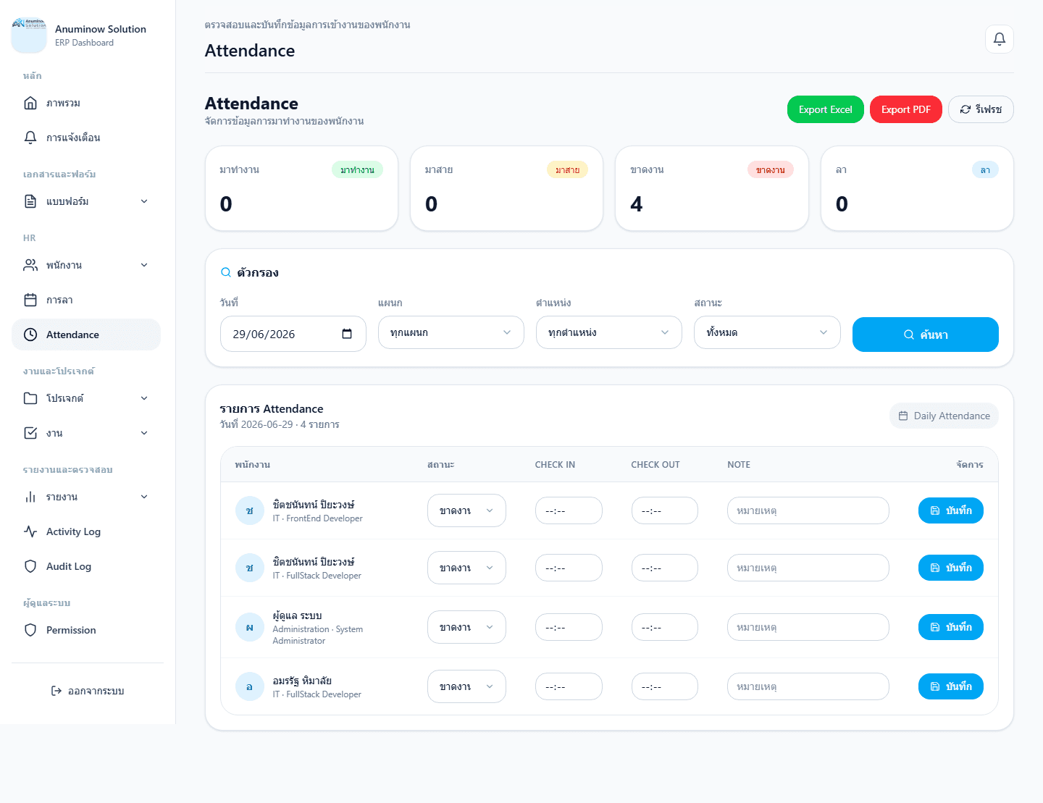
Task: Open the Permission menu item
Action: coord(86,630)
